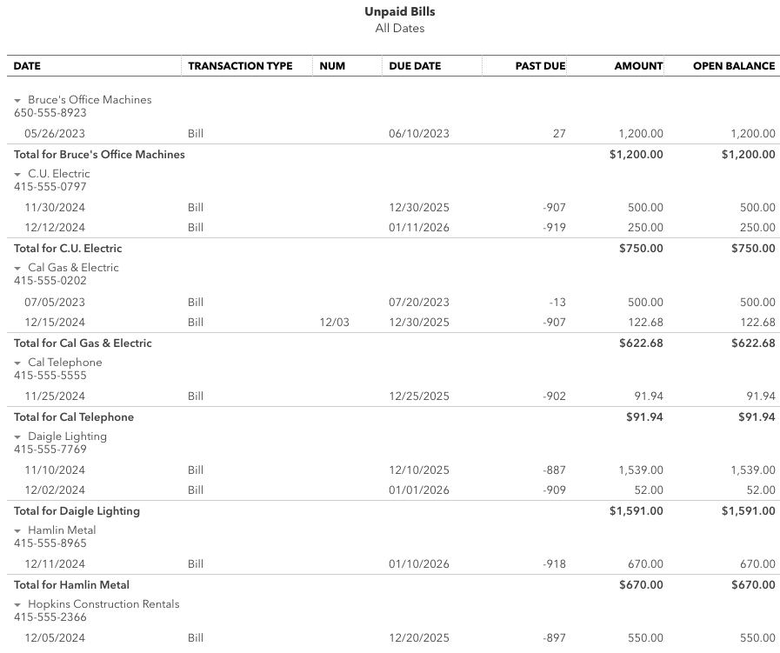Collapse the C.U. Electric vendor group
Screen dimensions: 780x653
click(17, 175)
